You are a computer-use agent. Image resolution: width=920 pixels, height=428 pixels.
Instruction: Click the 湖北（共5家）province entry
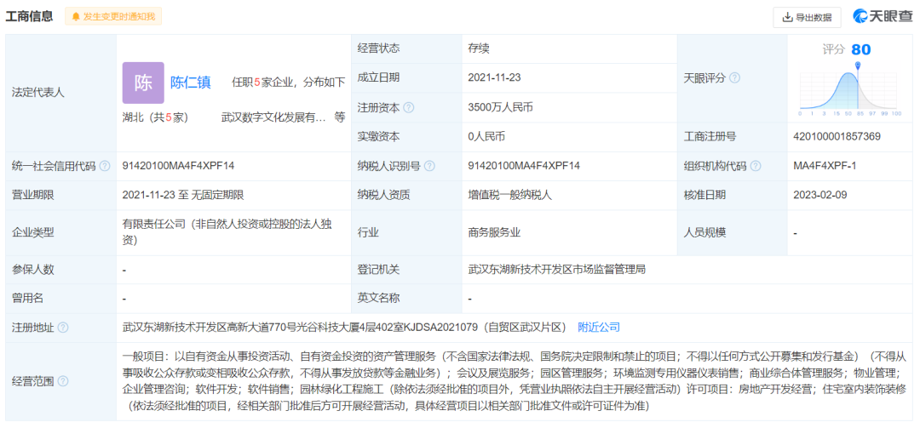(x=155, y=117)
